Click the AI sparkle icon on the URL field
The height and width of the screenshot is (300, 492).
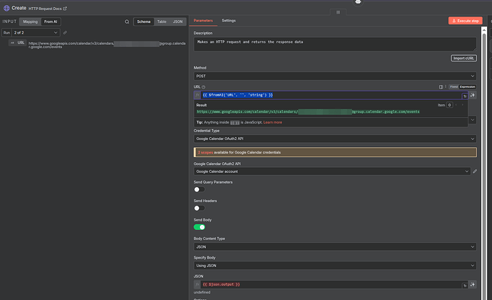pos(473,95)
